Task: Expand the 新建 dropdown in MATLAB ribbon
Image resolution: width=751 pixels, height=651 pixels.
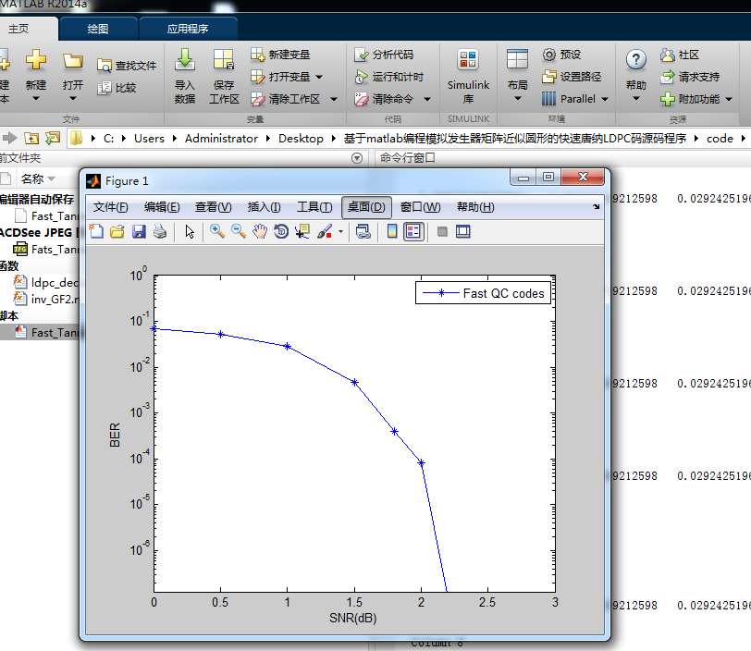Action: click(x=36, y=99)
